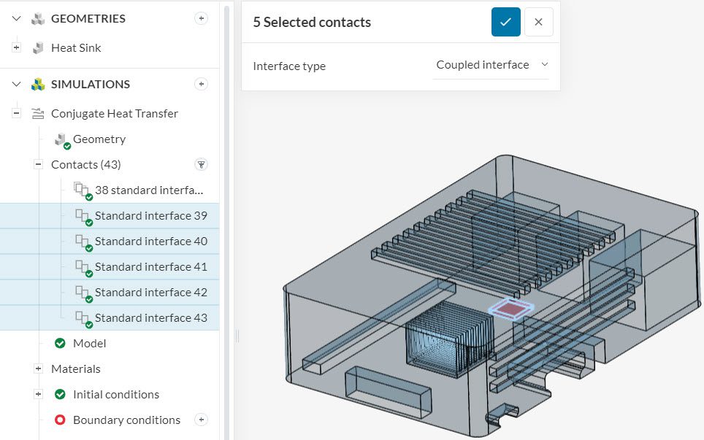This screenshot has height=440, width=704.
Task: Expand the Heat Sink geometry node
Action: tap(15, 47)
